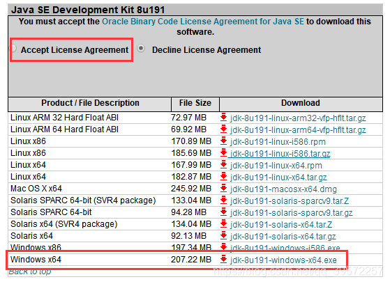The image size is (390, 284).
Task: Click the Mac OS X x64 description cell
Action: (x=36, y=189)
